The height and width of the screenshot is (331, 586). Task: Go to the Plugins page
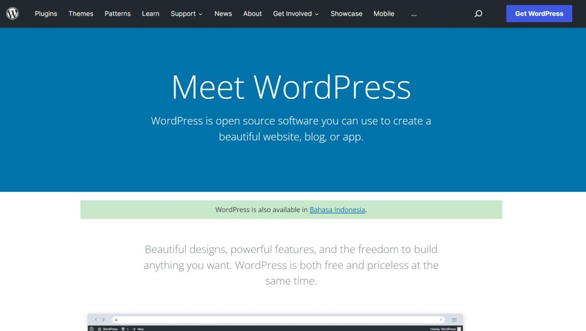(x=46, y=14)
